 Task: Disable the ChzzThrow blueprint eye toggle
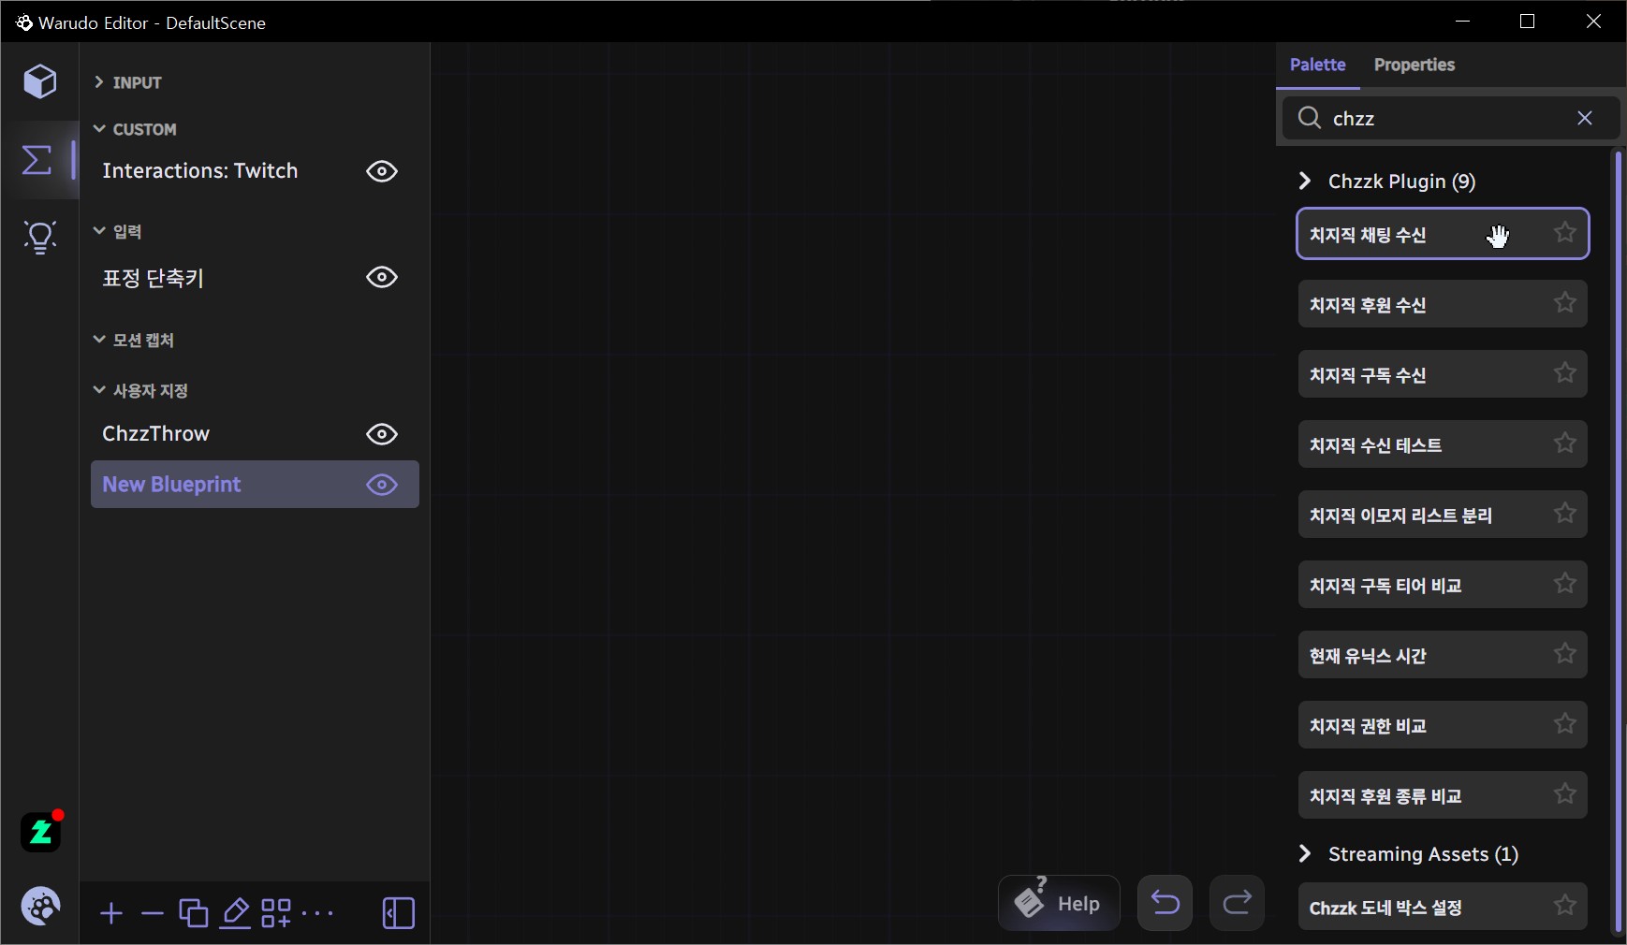tap(382, 434)
